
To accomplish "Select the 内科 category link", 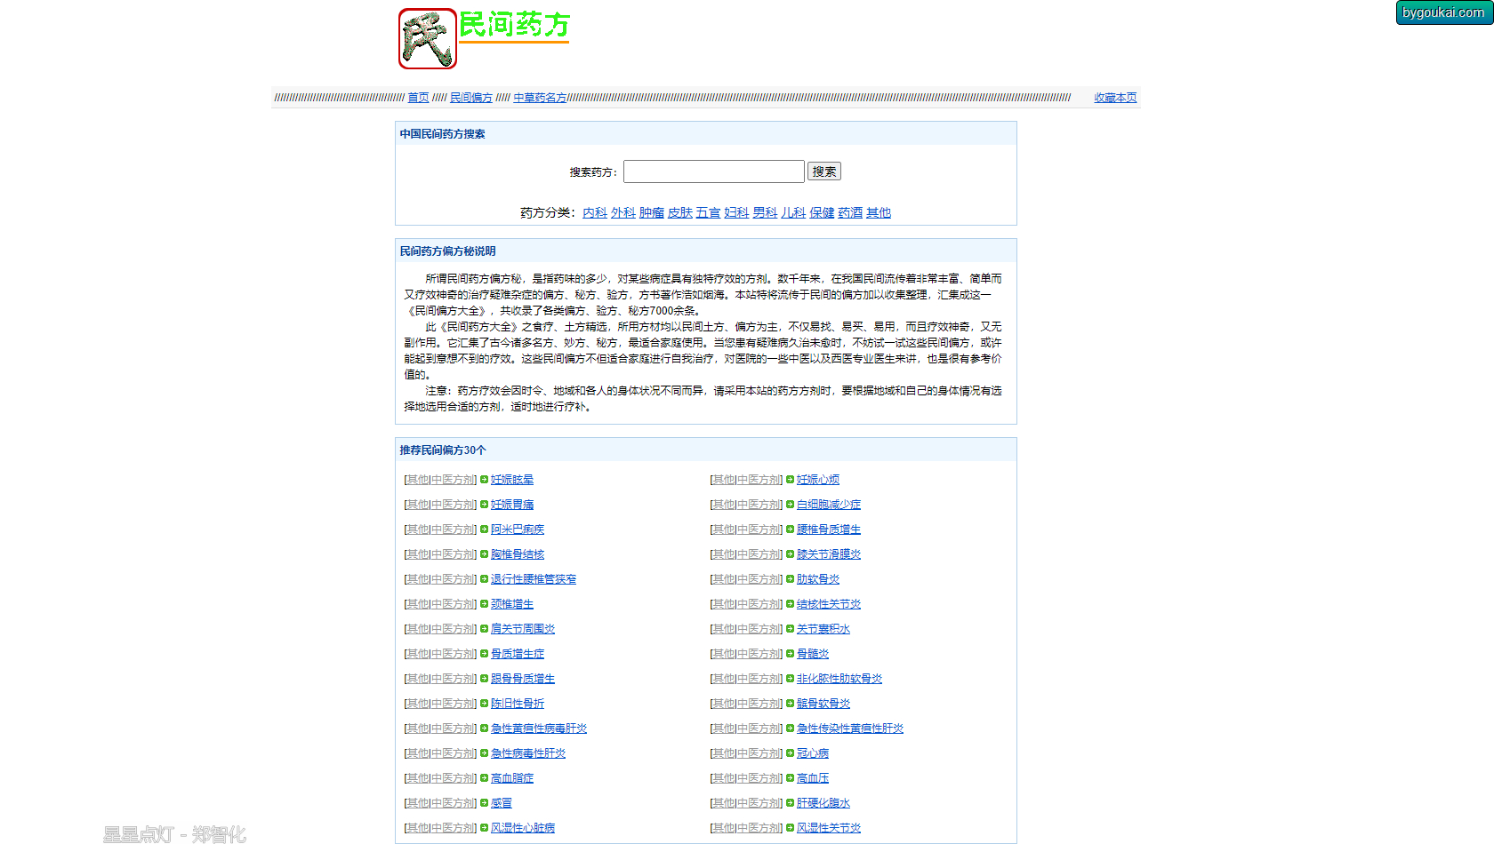I will click(x=595, y=212).
